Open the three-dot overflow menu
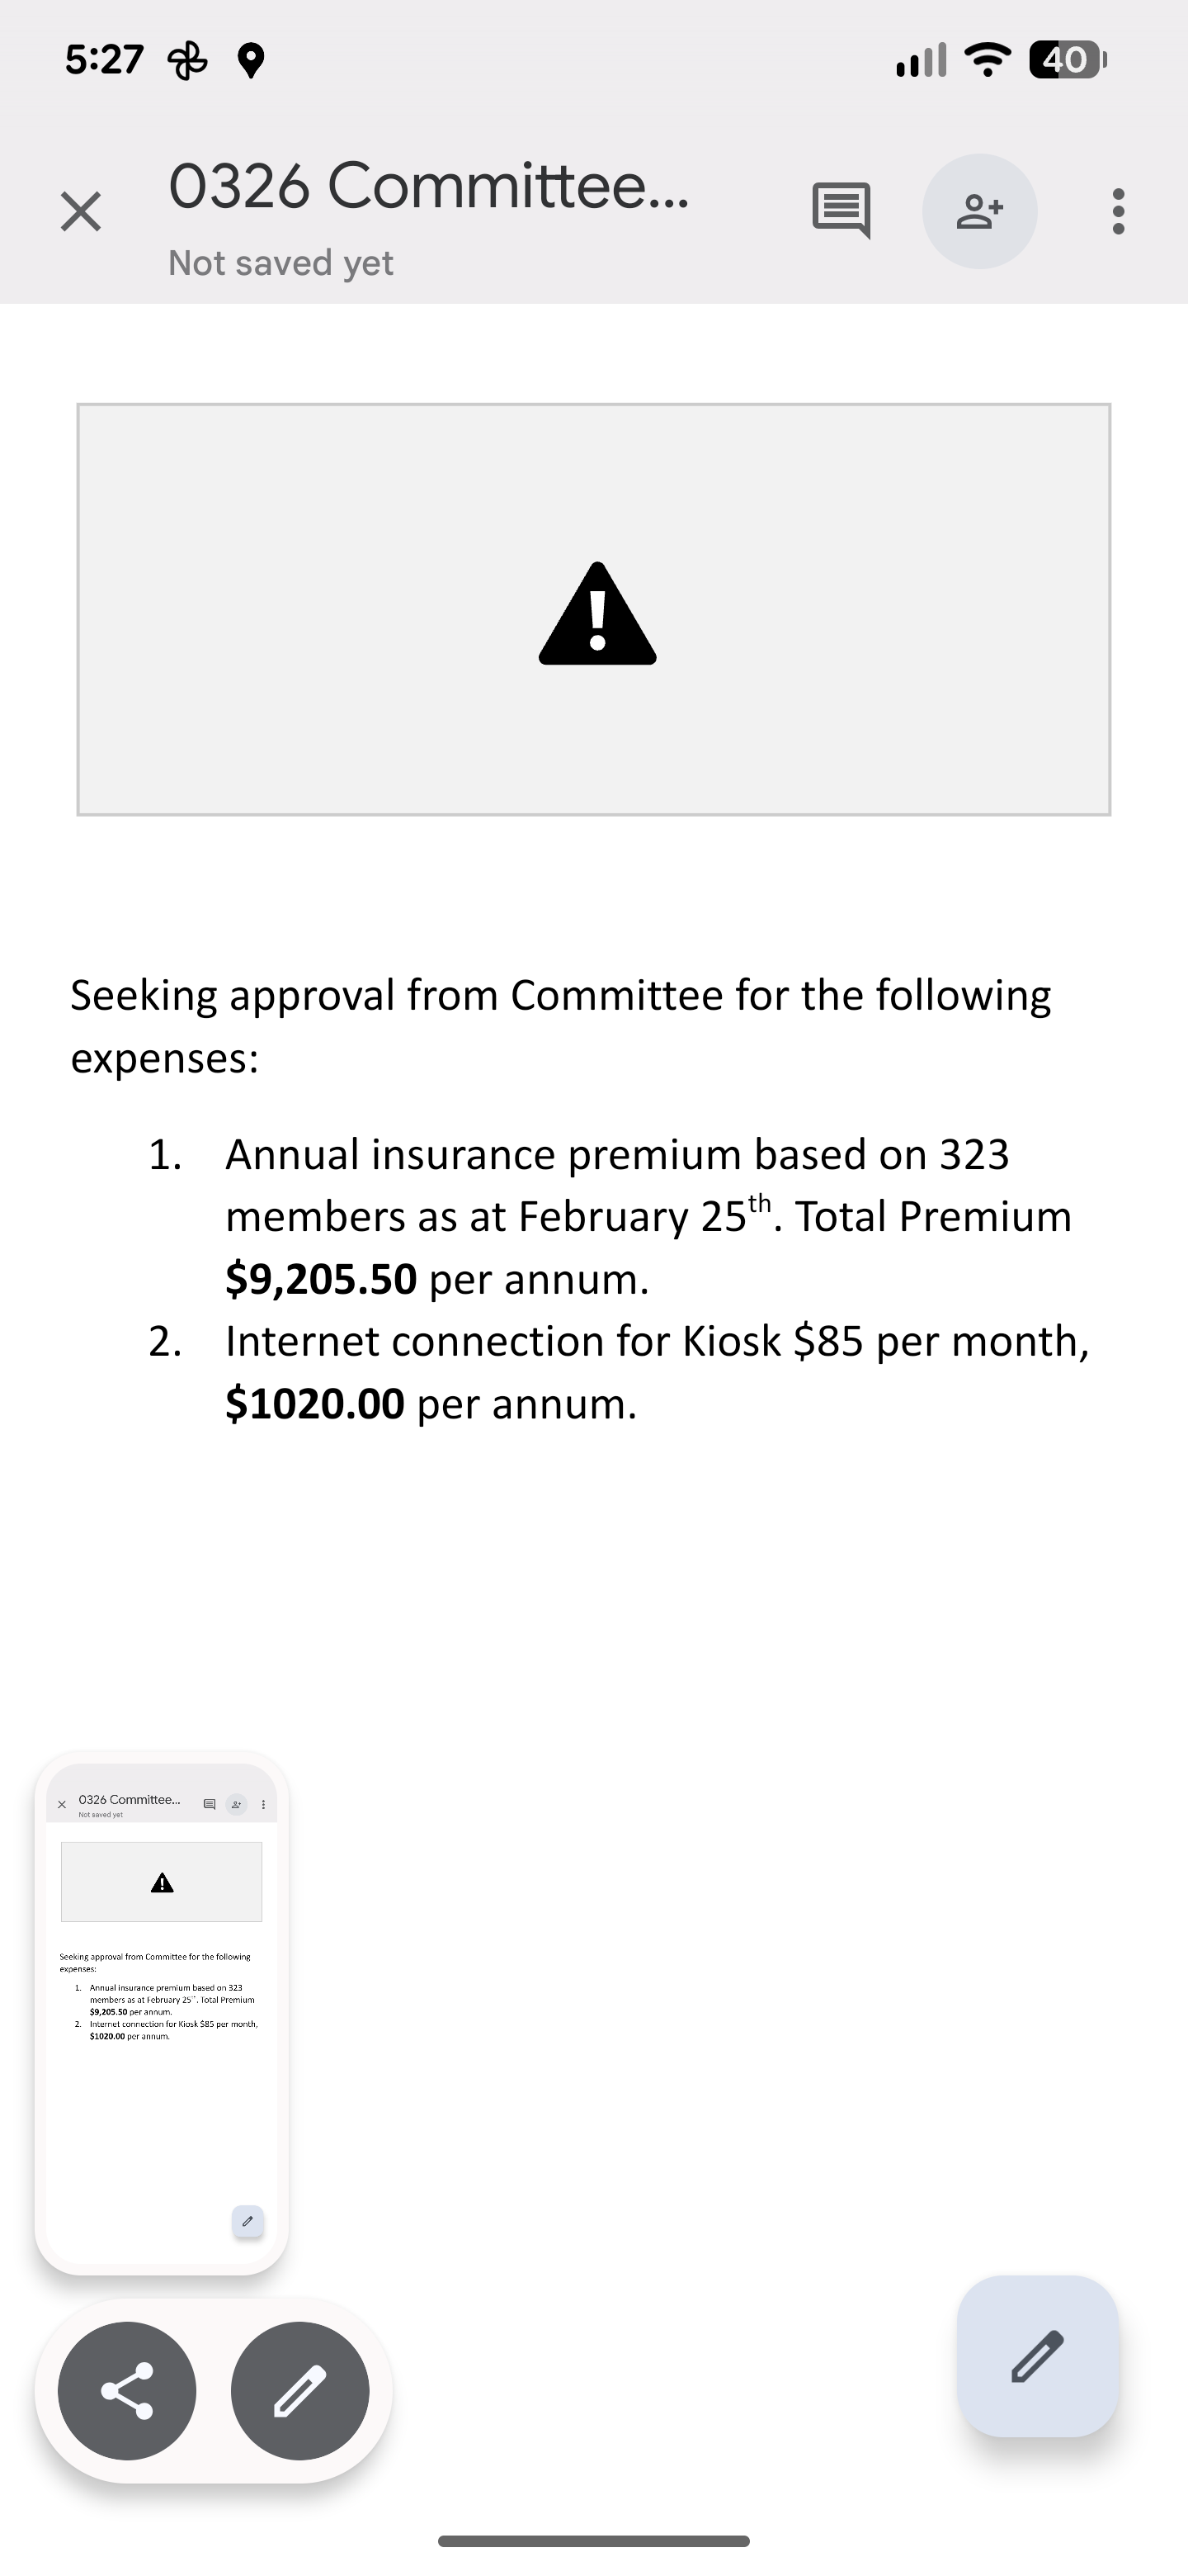Image resolution: width=1188 pixels, height=2576 pixels. tap(1118, 212)
